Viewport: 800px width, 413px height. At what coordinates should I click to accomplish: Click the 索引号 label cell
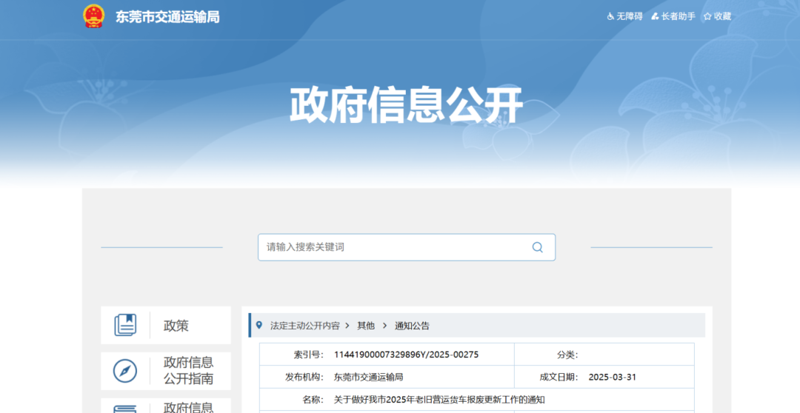point(308,355)
